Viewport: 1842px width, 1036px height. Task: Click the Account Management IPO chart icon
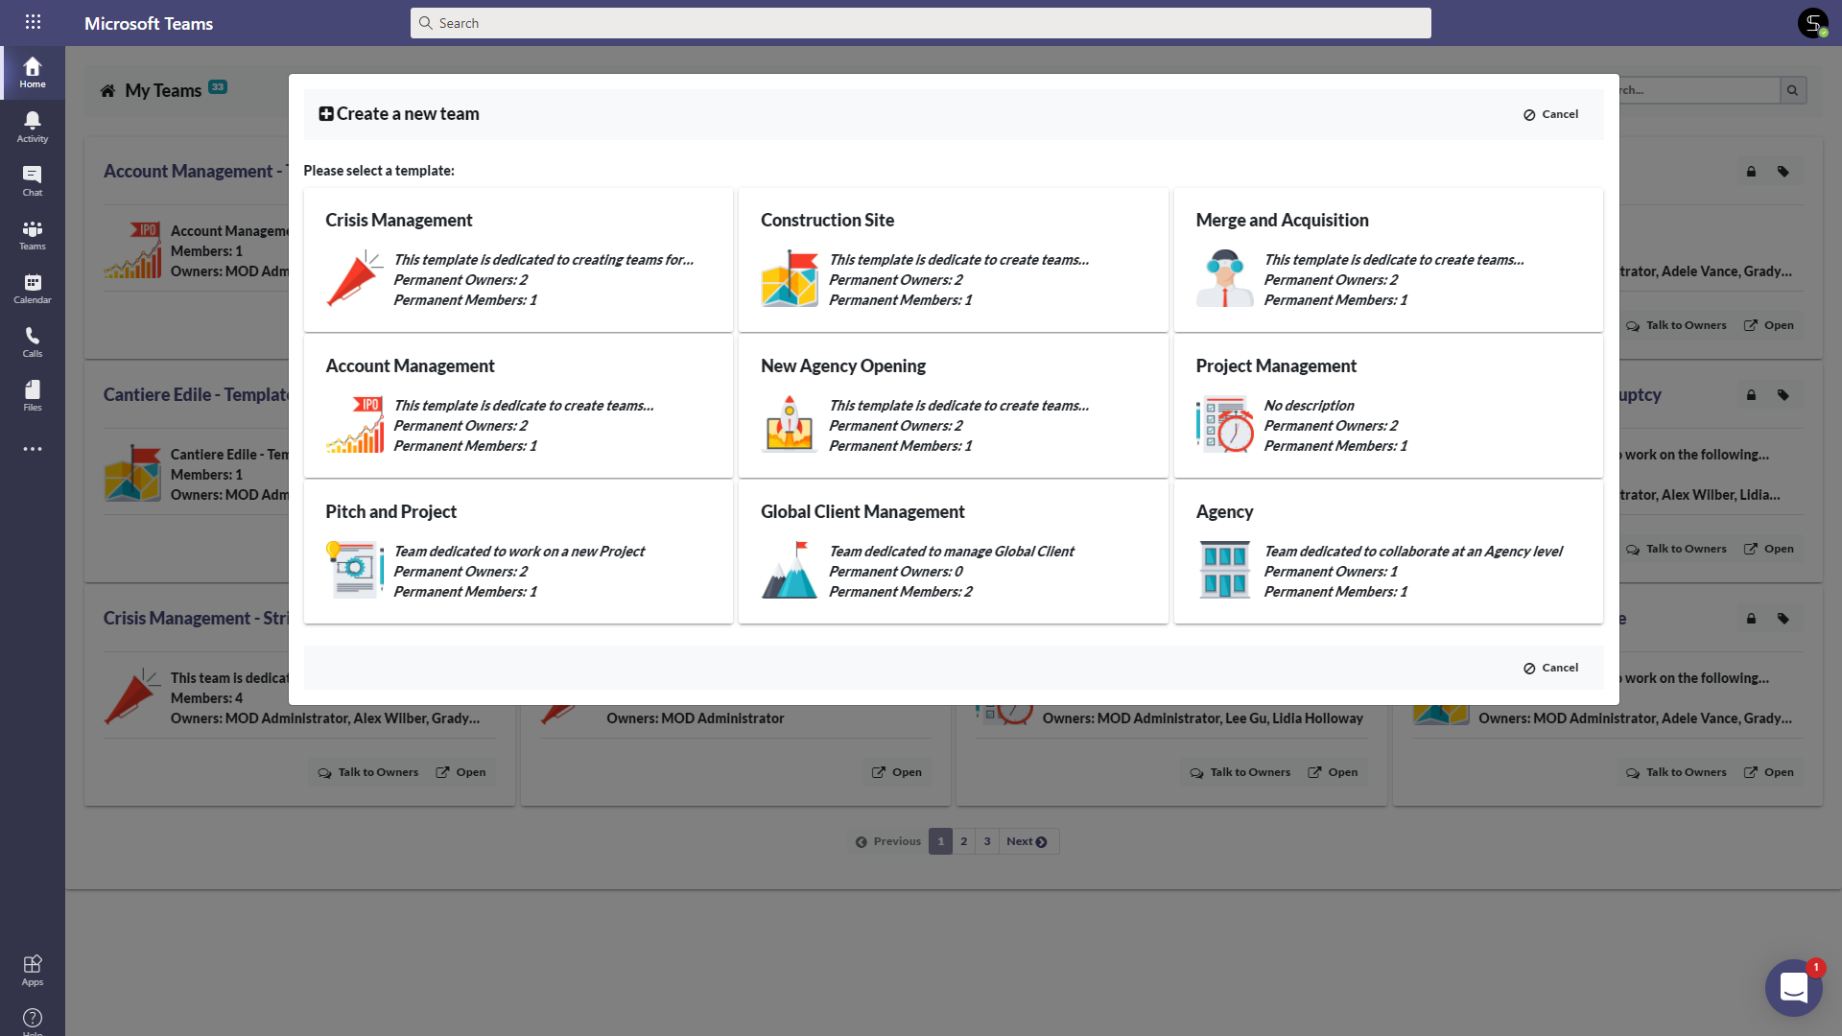[355, 424]
